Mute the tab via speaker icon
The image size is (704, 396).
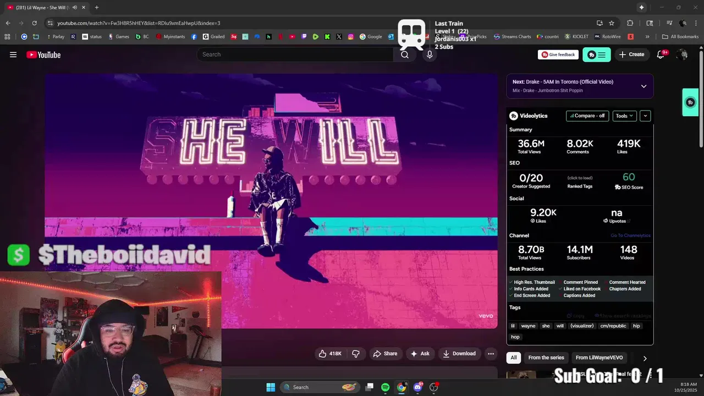75,7
